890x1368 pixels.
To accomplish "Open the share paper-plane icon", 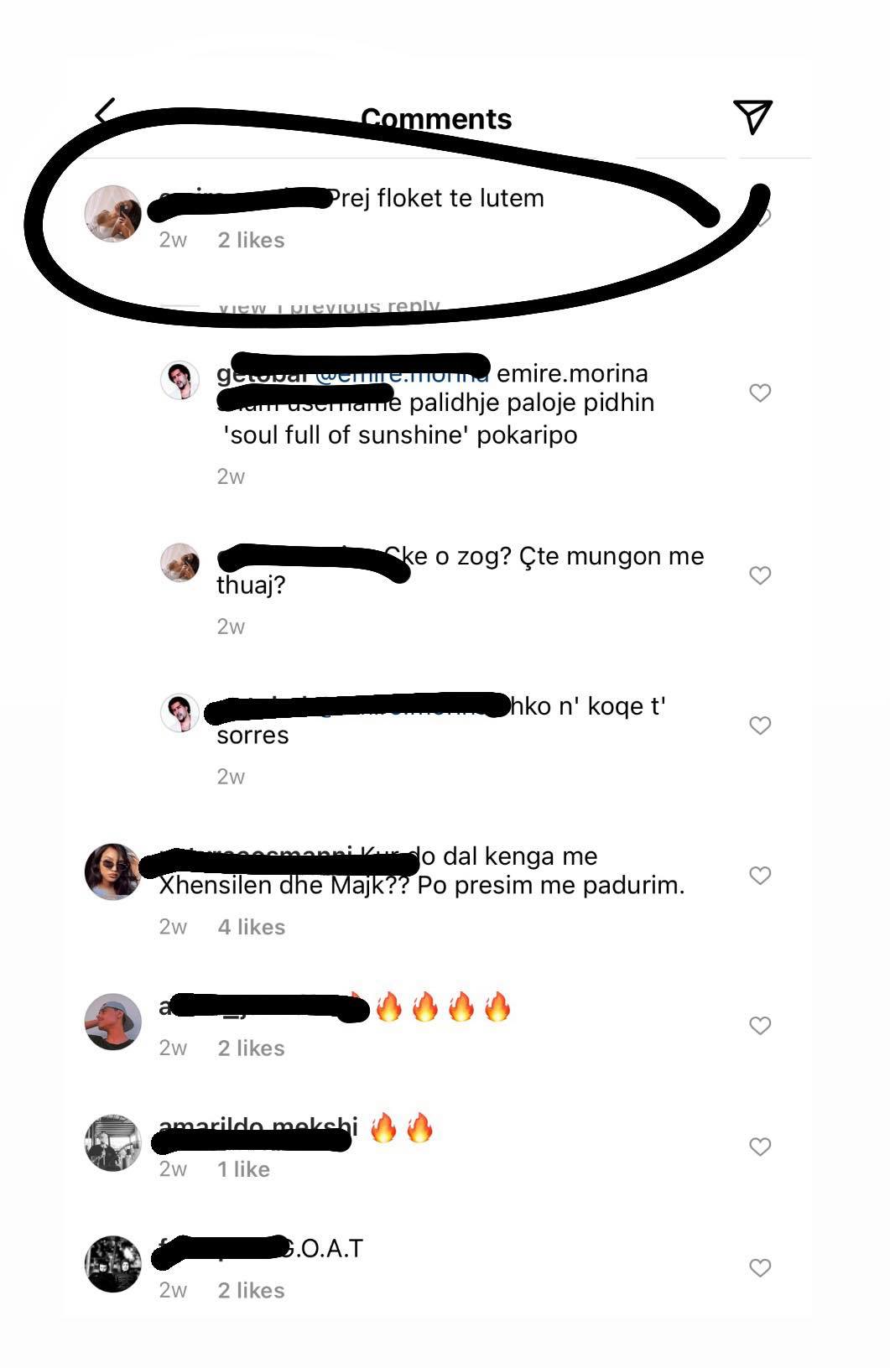I will (752, 117).
